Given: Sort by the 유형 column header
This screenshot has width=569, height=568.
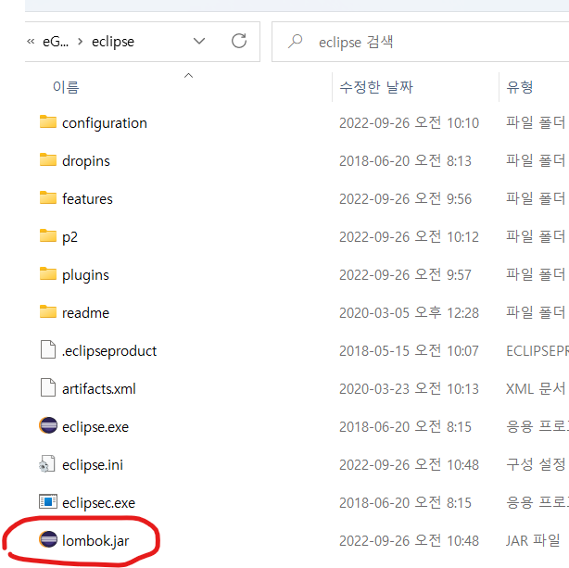Looking at the screenshot, I should [520, 87].
